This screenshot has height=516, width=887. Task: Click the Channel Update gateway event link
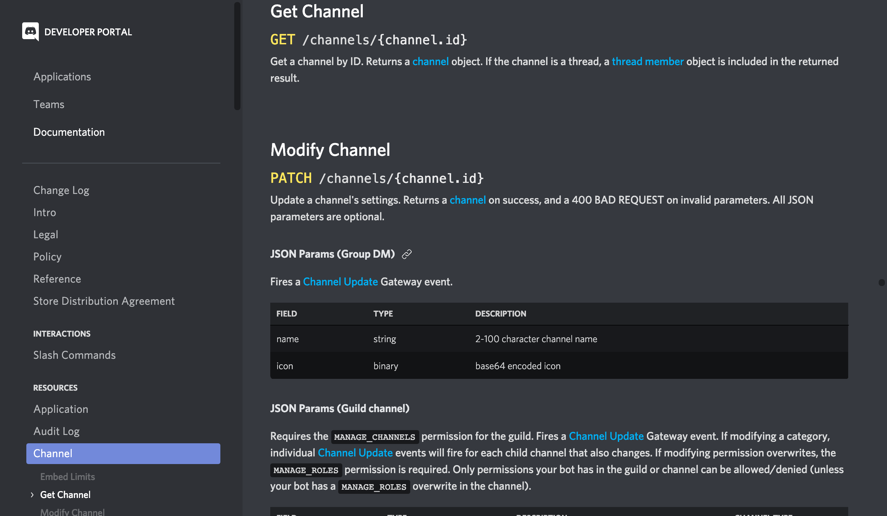340,281
